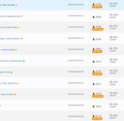Viewport: 124px width, 121px height.
Task: Click the date 28/03/2024 09:00
Action: tap(76, 5)
